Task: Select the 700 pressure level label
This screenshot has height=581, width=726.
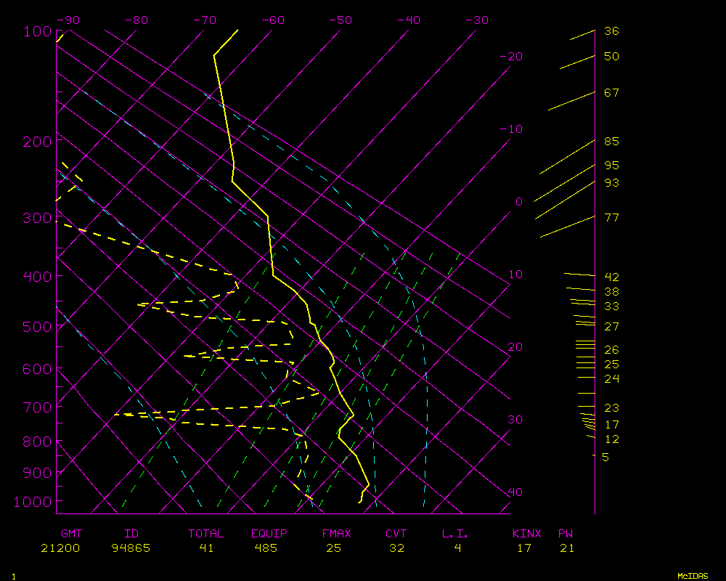Action: 37,407
